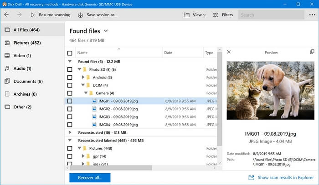Toggle the select-all checkbox in header
The image size is (319, 185).
click(70, 53)
